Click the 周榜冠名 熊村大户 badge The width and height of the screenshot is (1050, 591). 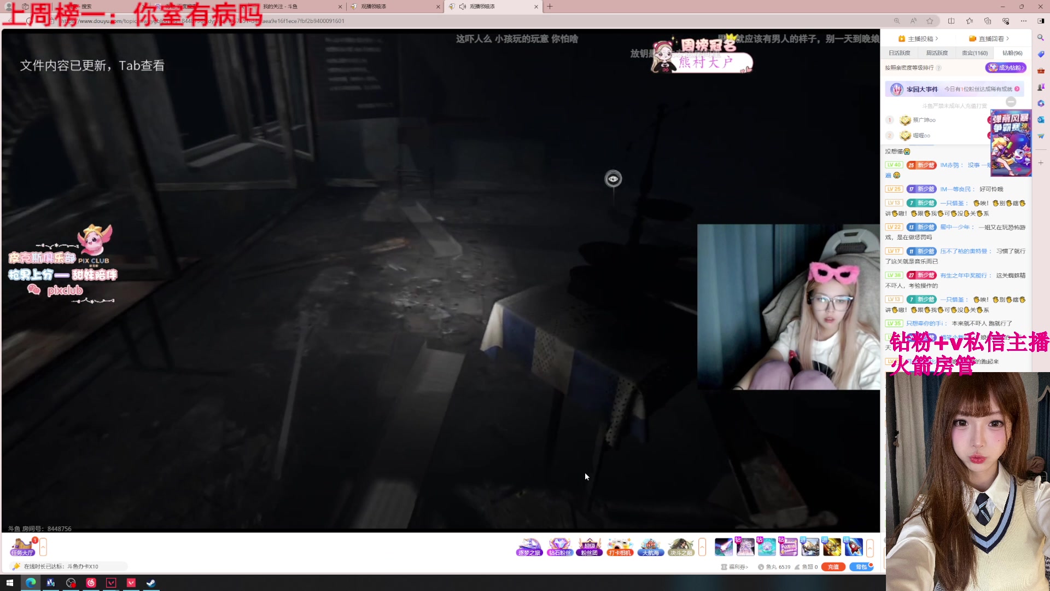click(x=702, y=55)
